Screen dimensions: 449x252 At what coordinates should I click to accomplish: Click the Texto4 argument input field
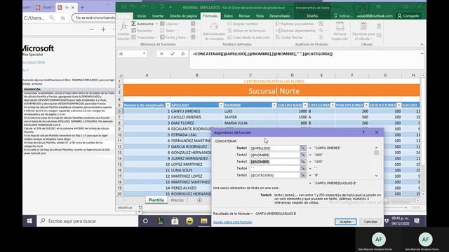pos(274,169)
